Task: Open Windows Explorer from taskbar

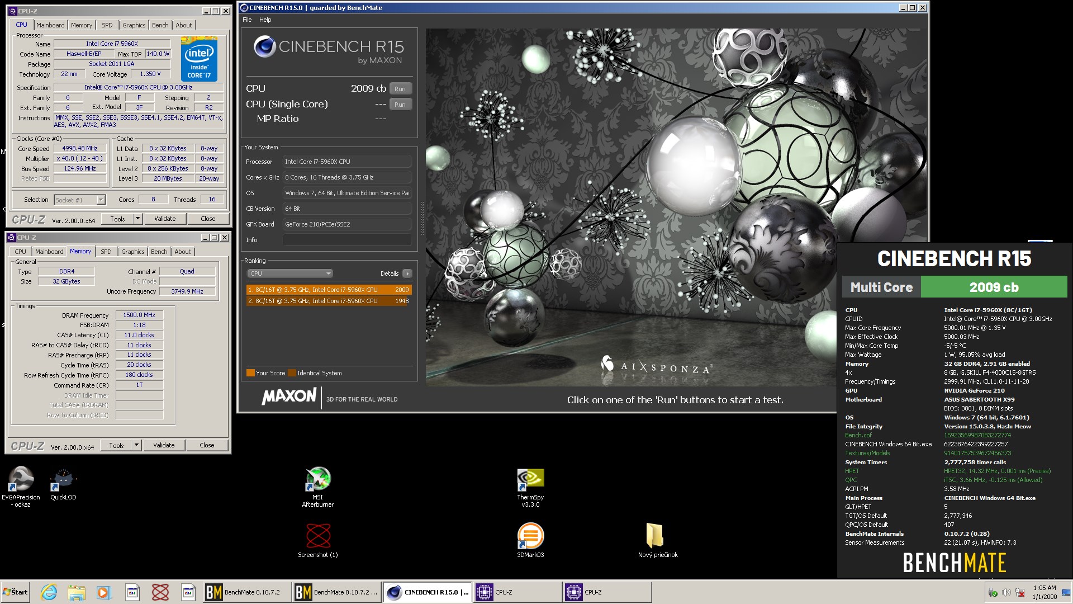Action: click(77, 592)
